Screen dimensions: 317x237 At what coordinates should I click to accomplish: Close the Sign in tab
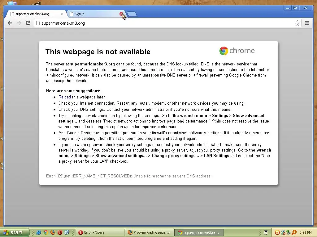pyautogui.click(x=121, y=14)
